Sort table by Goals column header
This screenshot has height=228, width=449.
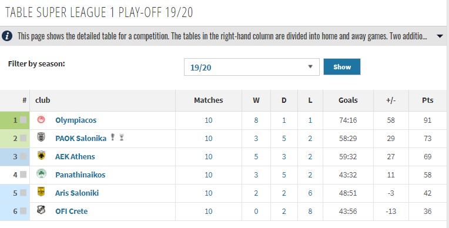point(348,100)
